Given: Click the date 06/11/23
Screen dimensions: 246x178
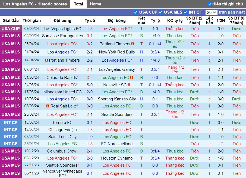Looking at the screenshot, I should (x=31, y=173).
